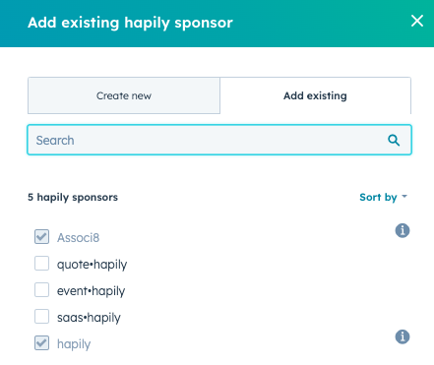Click the Associ8 sponsor name
Viewport: 434px width, 365px height.
78,238
